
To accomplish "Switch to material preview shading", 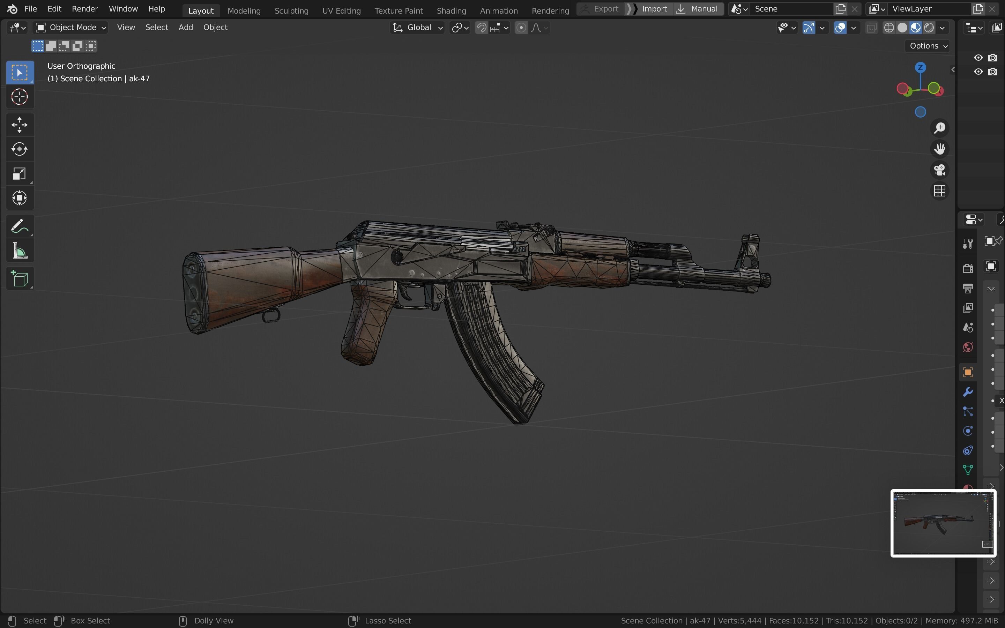I will (916, 28).
